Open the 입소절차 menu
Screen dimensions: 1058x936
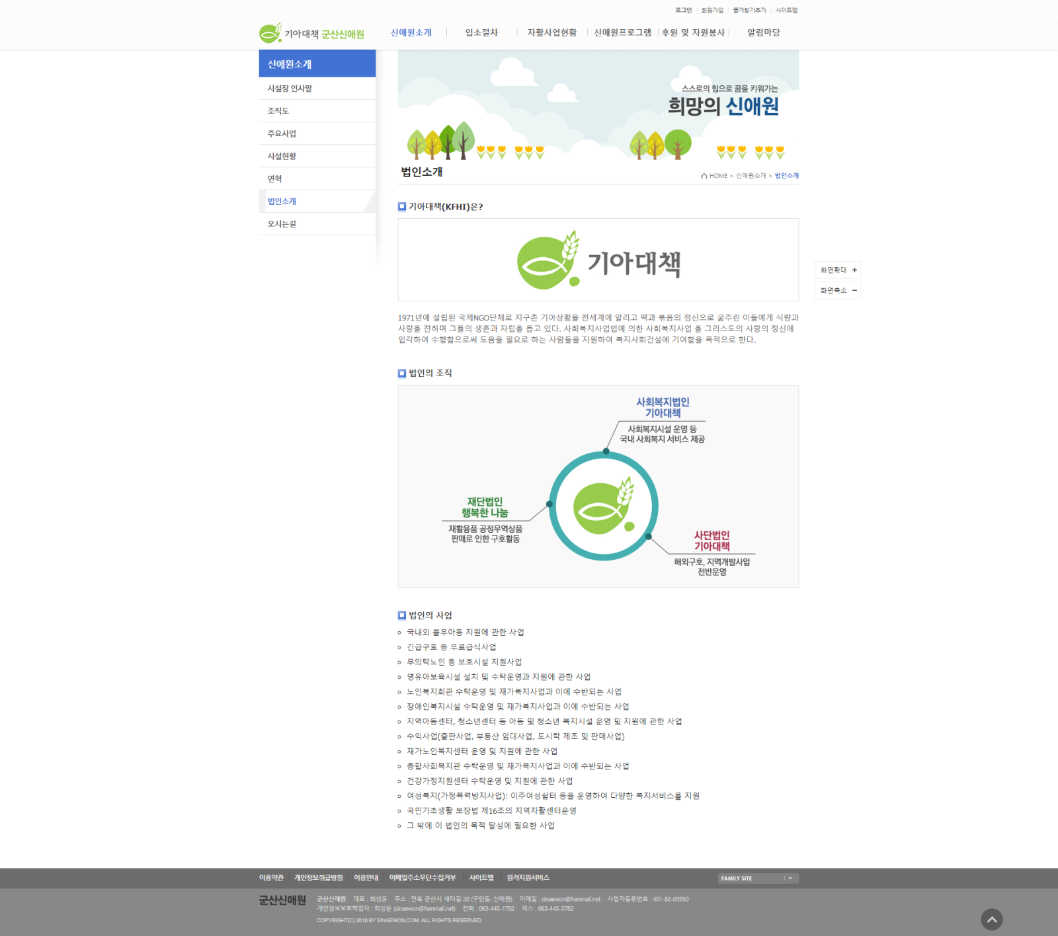click(x=481, y=32)
